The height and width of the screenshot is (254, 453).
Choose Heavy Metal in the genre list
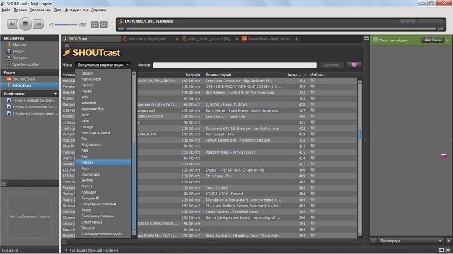103,79
